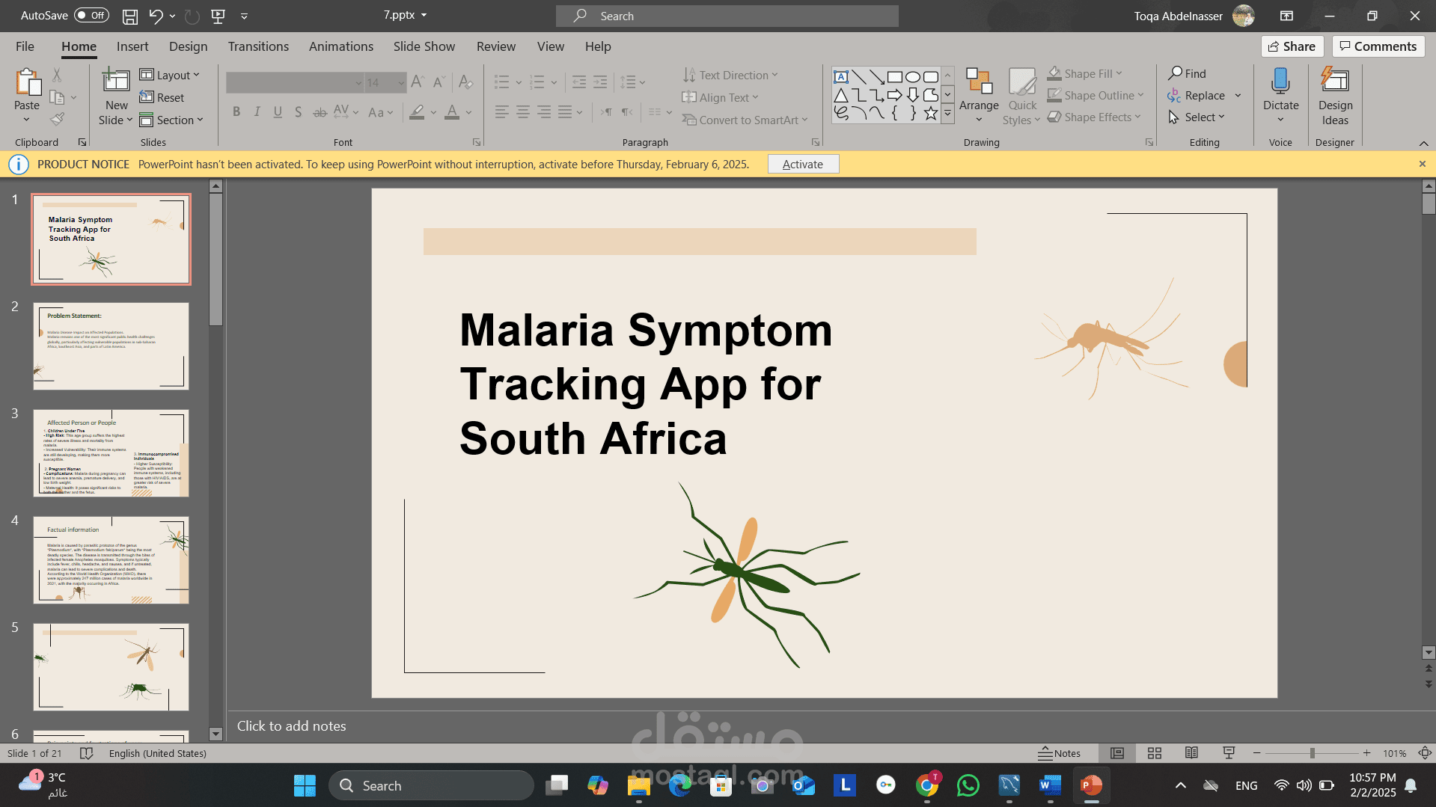1436x807 pixels.
Task: Click the Bullets list icon
Action: tap(502, 82)
